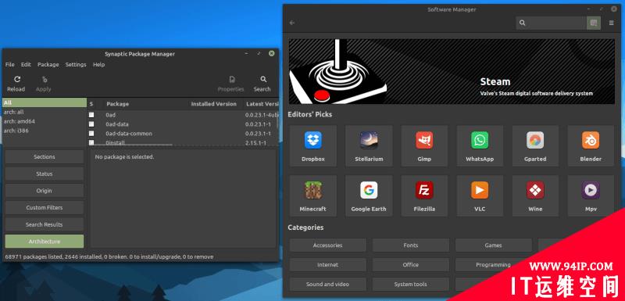Sort by the S status column header
The width and height of the screenshot is (625, 301).
coord(91,104)
